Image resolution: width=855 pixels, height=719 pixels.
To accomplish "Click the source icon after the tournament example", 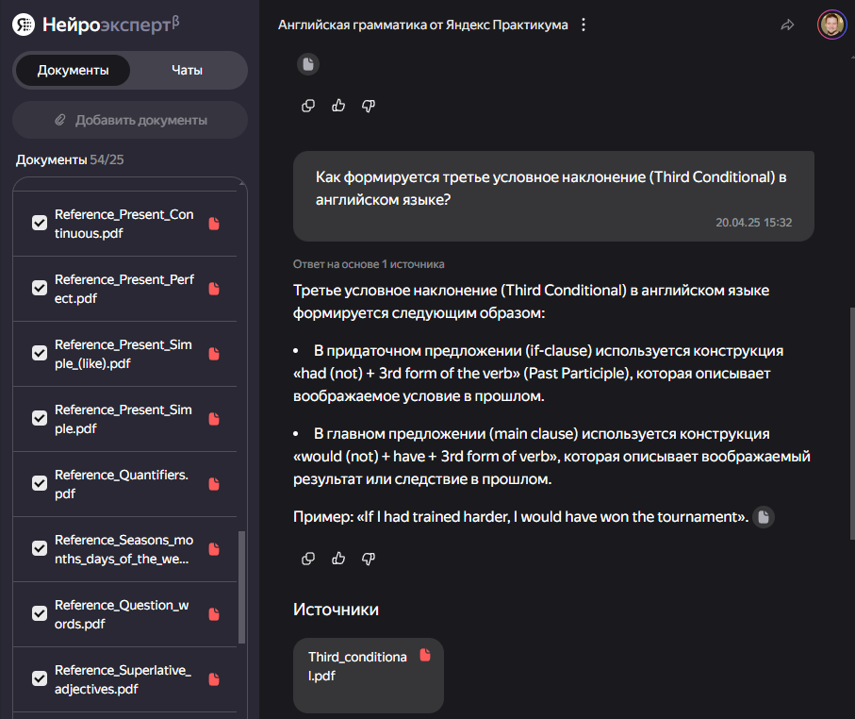I will point(764,517).
